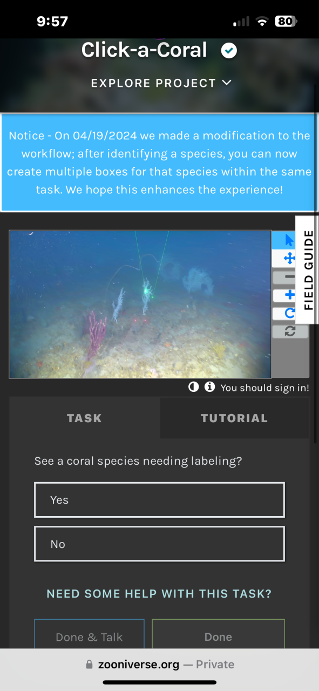Switch to the Tutorial tab

click(234, 418)
